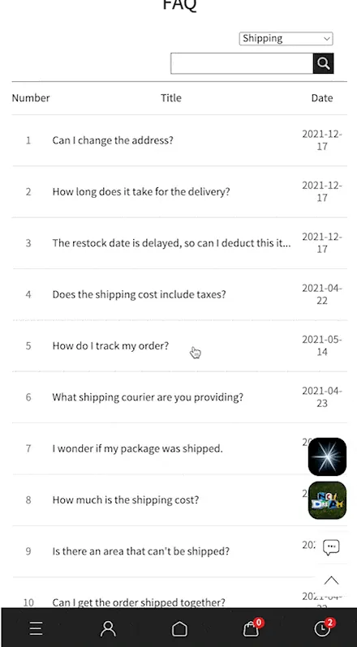Click the magnifier search button
357x647 pixels.
[x=323, y=63]
